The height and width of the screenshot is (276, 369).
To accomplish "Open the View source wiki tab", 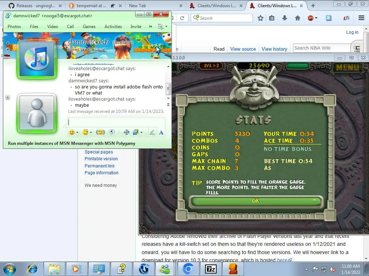I will point(243,49).
